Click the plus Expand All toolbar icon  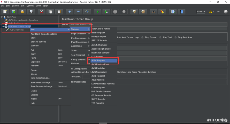point(69,12)
